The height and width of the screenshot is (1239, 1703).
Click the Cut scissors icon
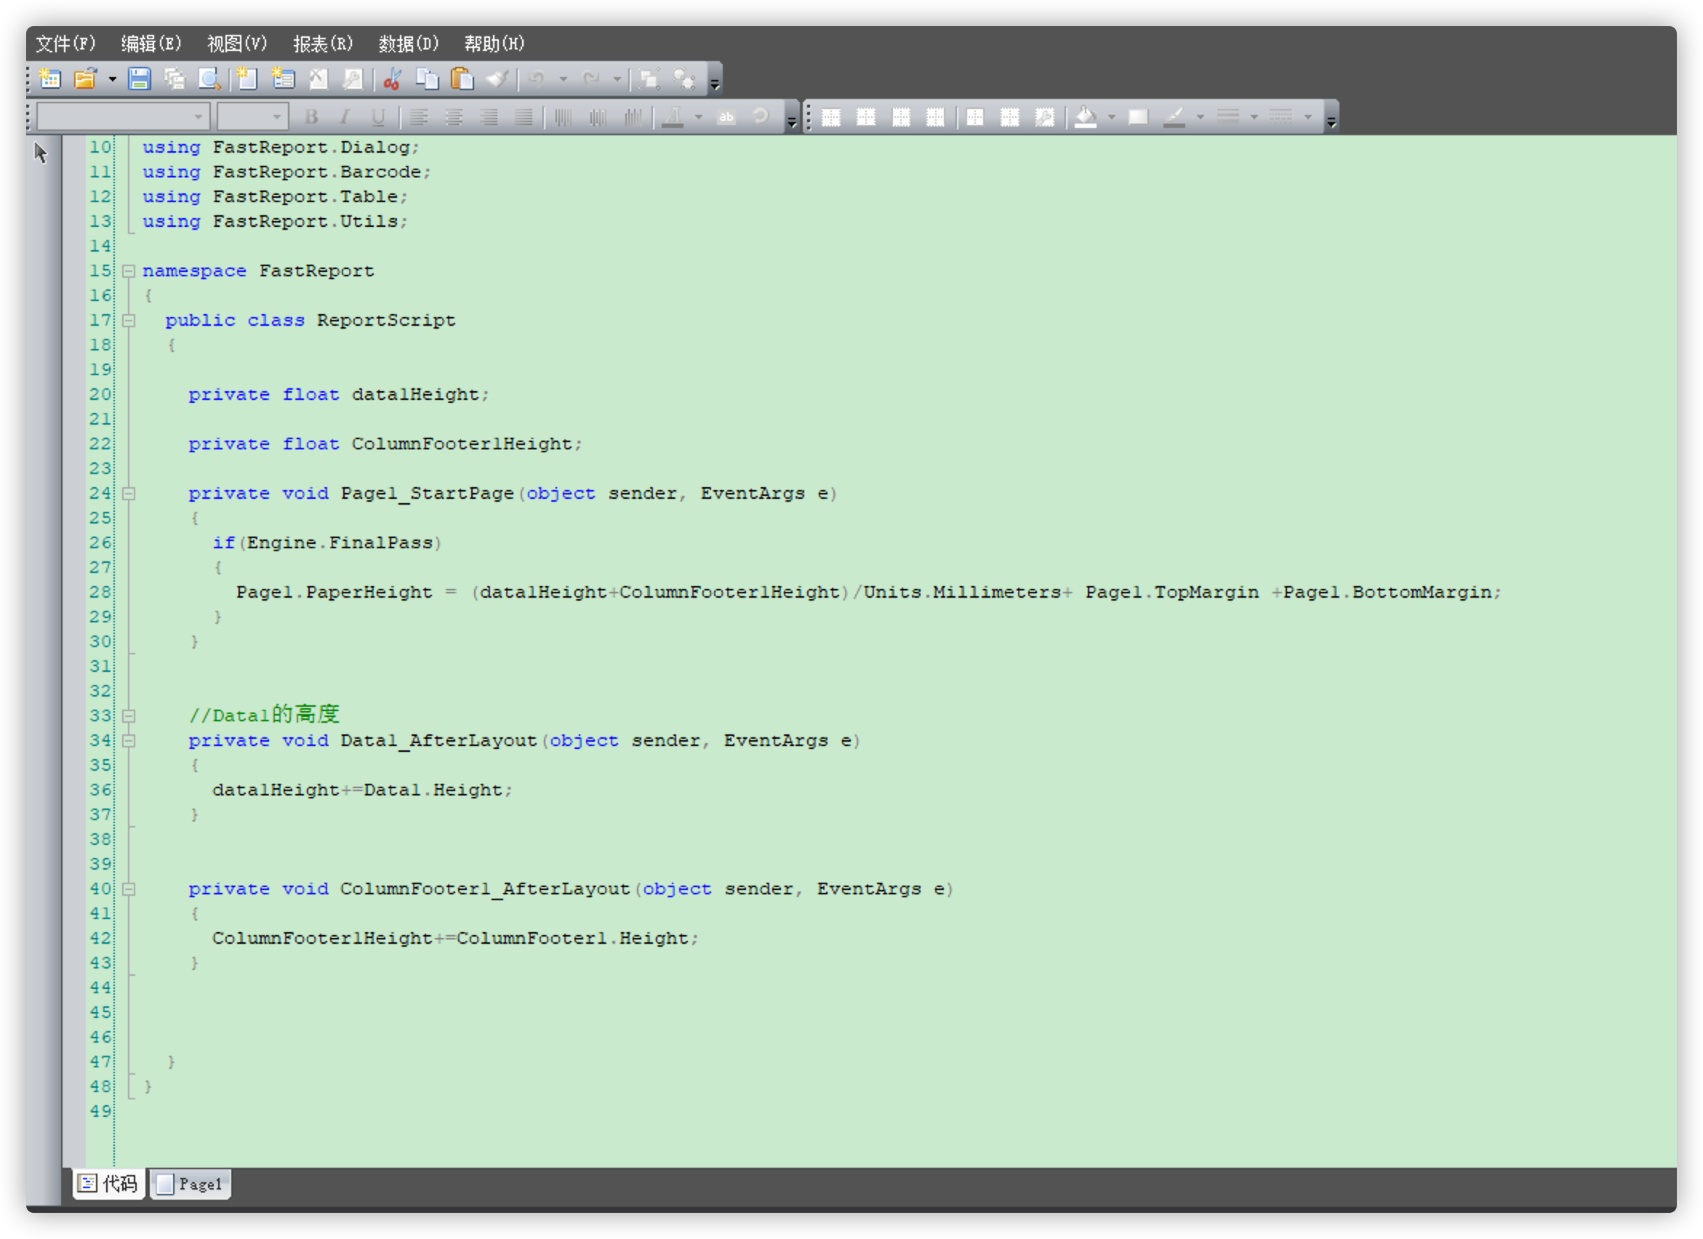point(392,79)
